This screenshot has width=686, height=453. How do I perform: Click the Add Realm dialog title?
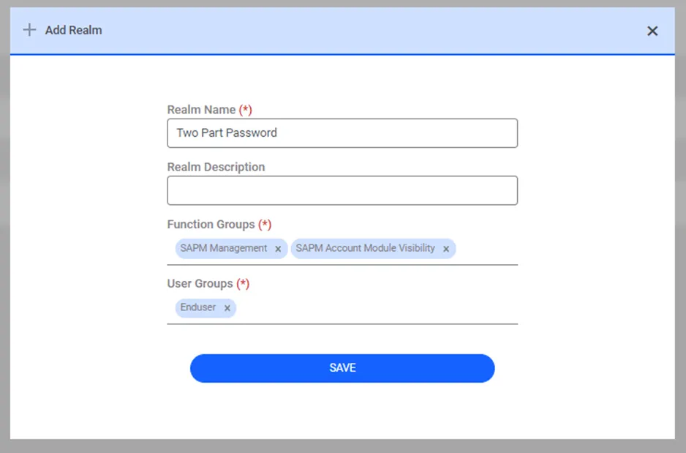pyautogui.click(x=73, y=30)
